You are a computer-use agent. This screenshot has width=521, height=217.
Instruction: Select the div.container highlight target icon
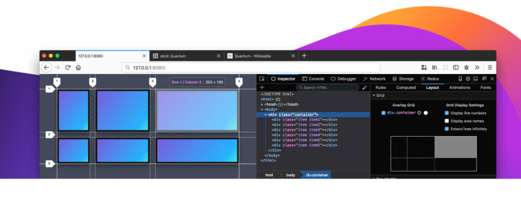(x=419, y=113)
